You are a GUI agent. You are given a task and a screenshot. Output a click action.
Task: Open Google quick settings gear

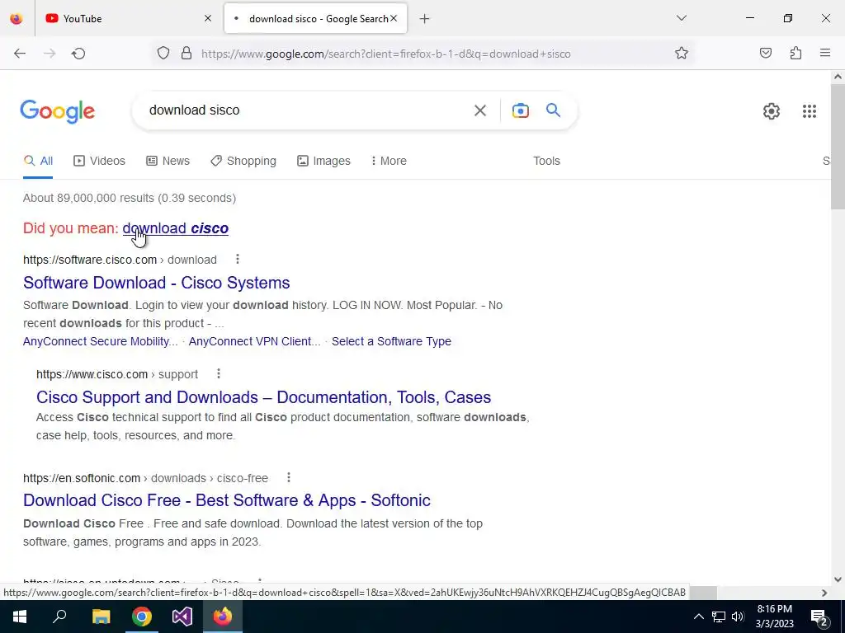[772, 111]
